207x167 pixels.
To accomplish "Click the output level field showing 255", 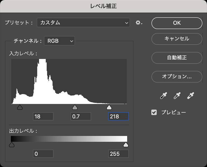I will coord(118,154).
